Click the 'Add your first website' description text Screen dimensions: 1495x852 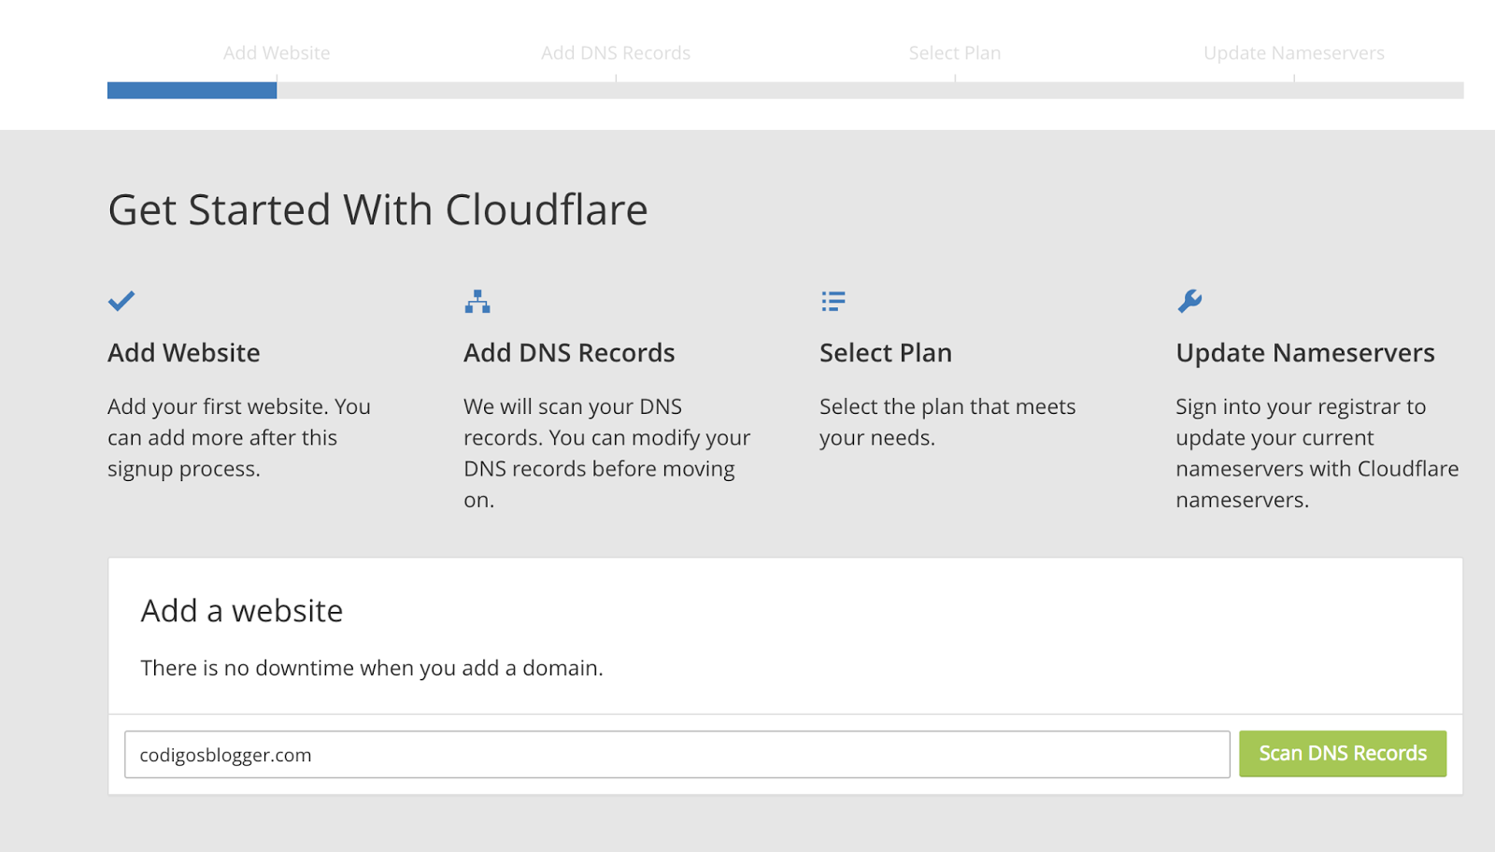click(x=239, y=437)
